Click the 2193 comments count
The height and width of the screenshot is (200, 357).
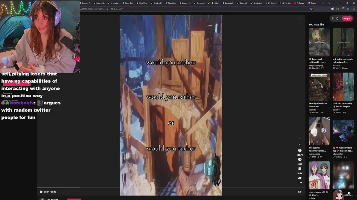coord(300,164)
